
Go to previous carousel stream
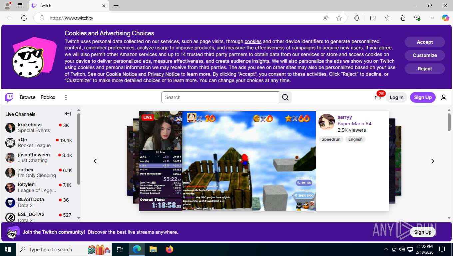coord(95,161)
